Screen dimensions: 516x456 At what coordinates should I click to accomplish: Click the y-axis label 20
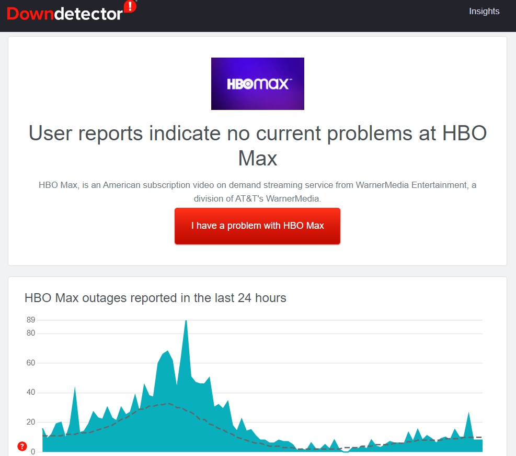[x=31, y=422]
